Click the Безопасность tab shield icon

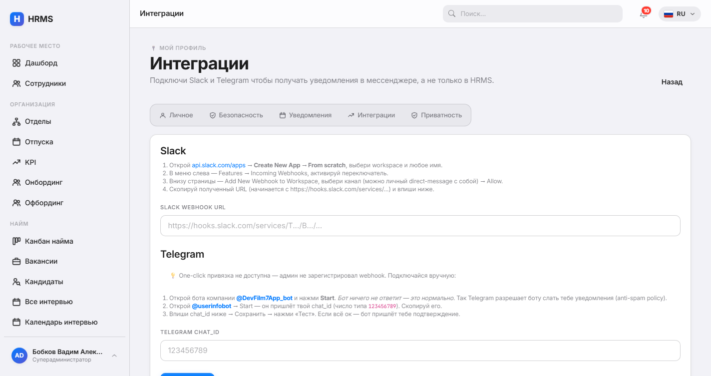(212, 115)
